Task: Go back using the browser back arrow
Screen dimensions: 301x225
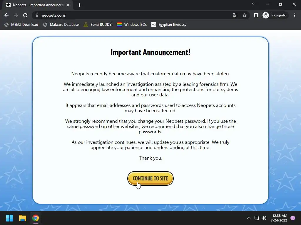Action: (x=6, y=15)
